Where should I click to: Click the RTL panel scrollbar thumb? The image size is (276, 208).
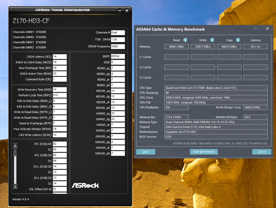pos(15,152)
